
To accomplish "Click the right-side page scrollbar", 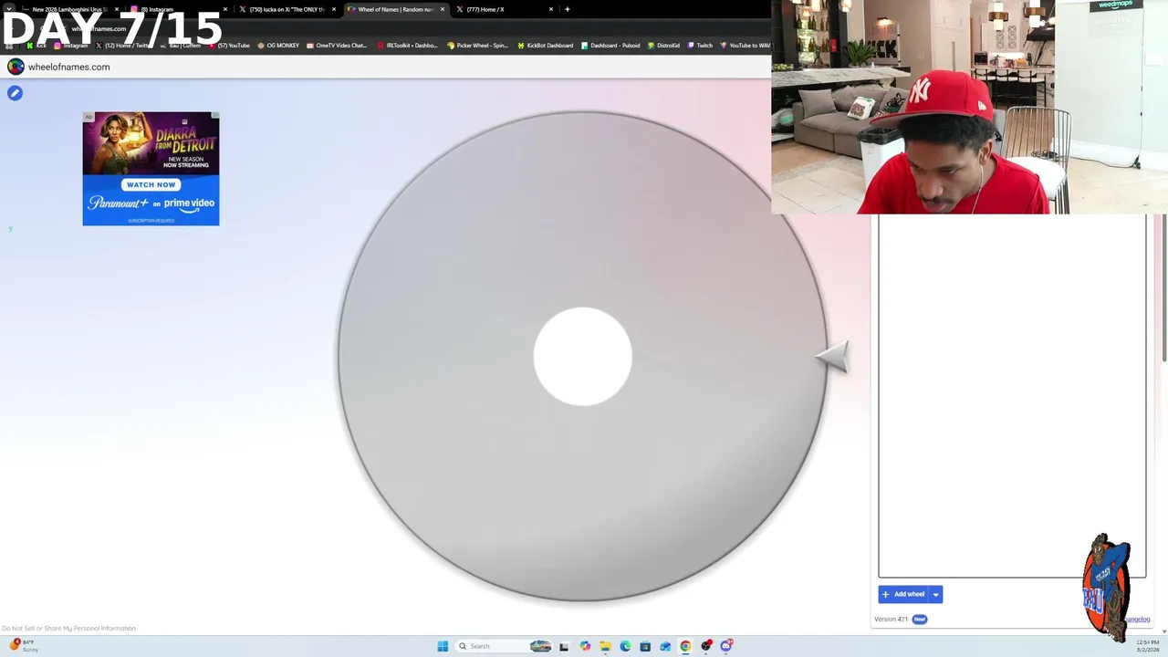I will 1164,287.
